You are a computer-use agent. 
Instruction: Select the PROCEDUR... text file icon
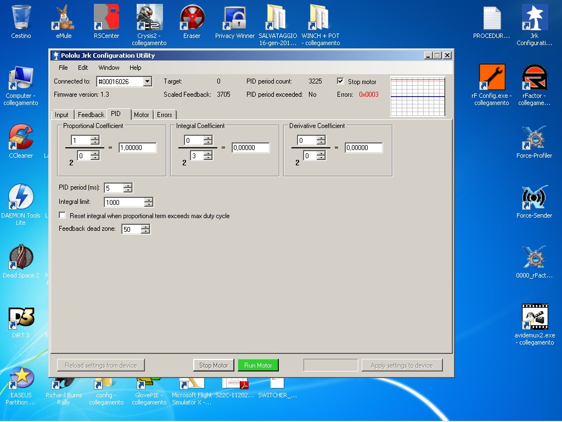click(491, 18)
